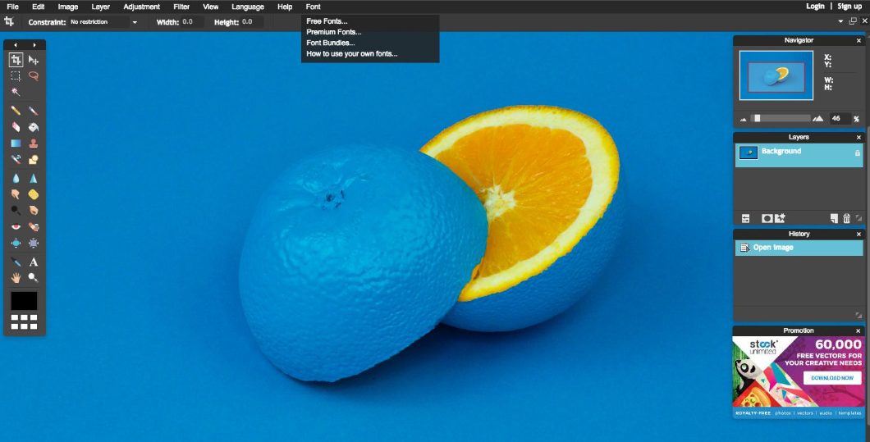The height and width of the screenshot is (442, 870).
Task: Open the File menu
Action: pos(12,7)
